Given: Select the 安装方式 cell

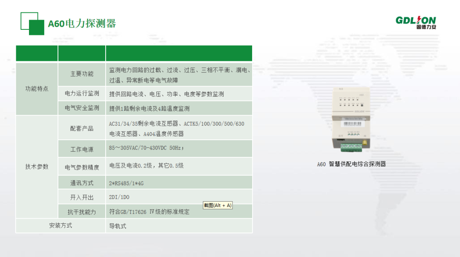Looking at the screenshot, I should pyautogui.click(x=60, y=225).
